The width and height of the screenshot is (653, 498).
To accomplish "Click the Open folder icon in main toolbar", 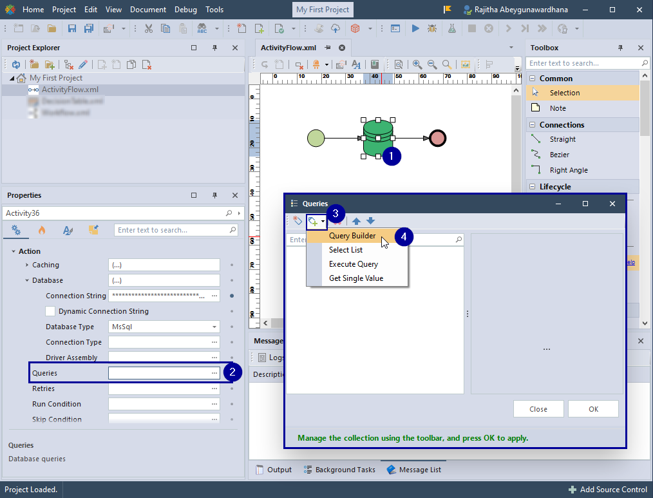I will coord(52,28).
